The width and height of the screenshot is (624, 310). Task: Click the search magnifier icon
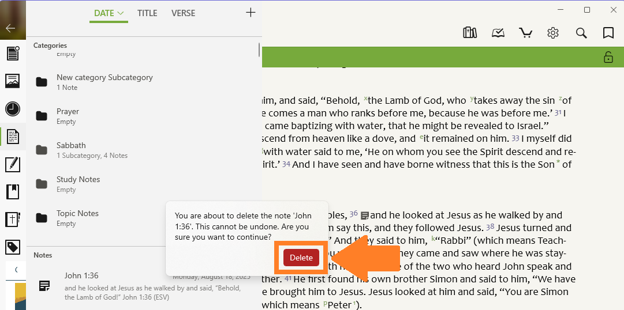coord(581,33)
